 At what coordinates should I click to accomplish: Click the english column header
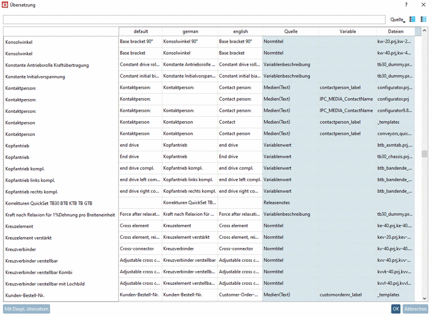point(240,32)
